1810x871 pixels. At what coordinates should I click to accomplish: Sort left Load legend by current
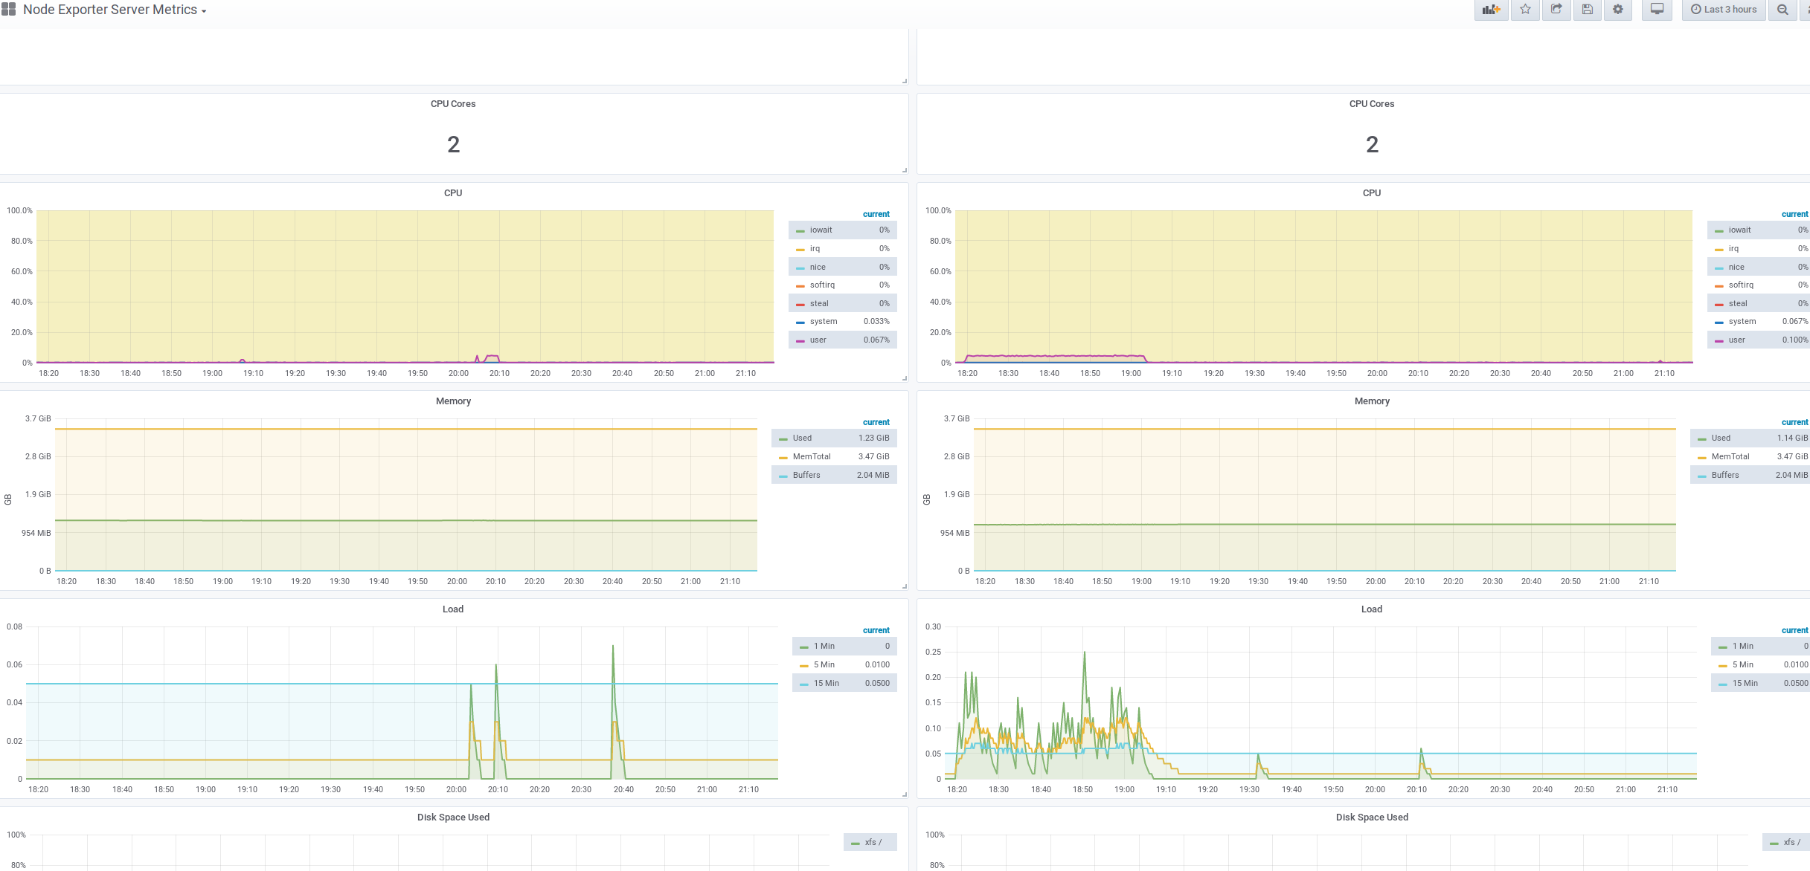[876, 630]
